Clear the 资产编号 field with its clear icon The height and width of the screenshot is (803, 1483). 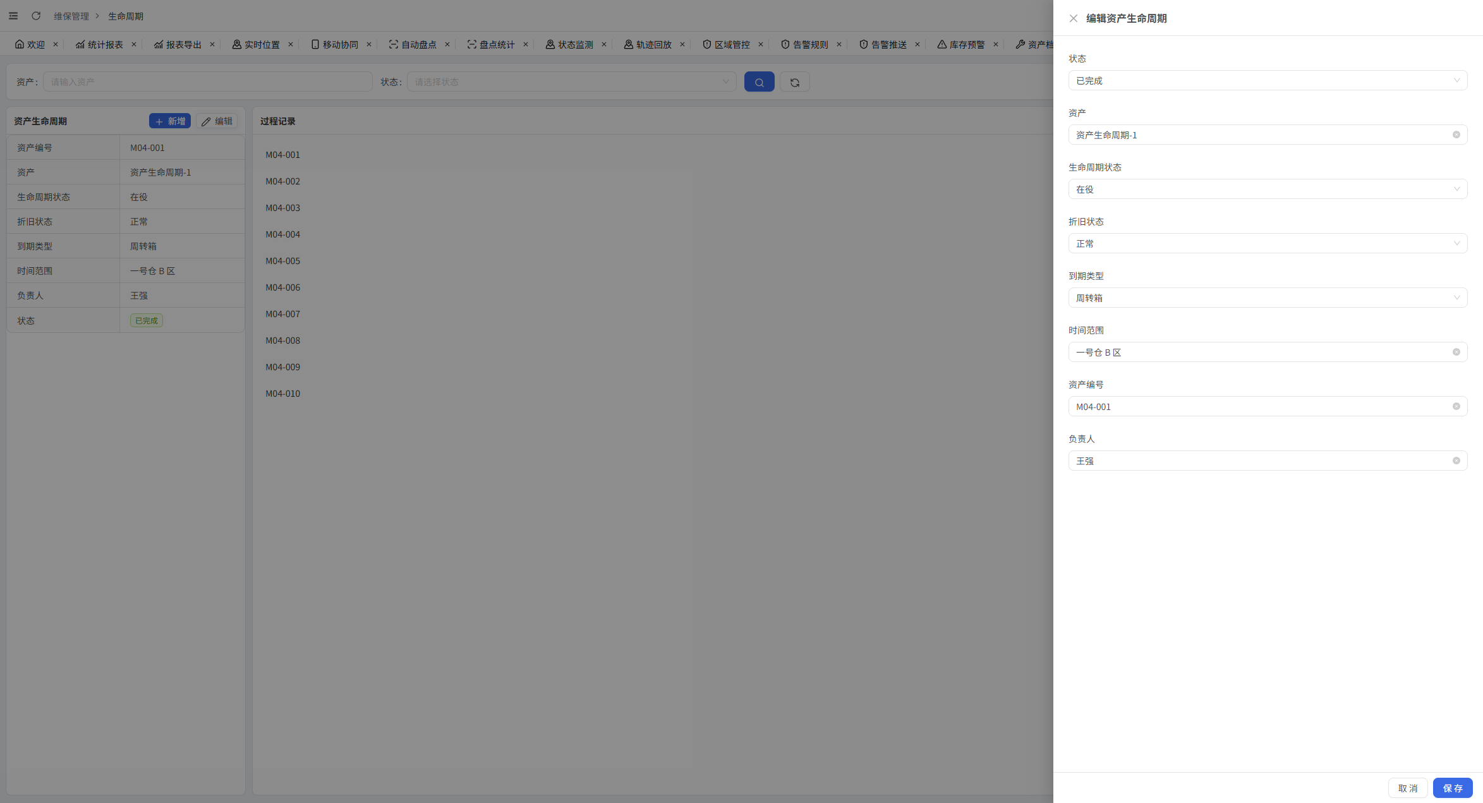[1456, 406]
